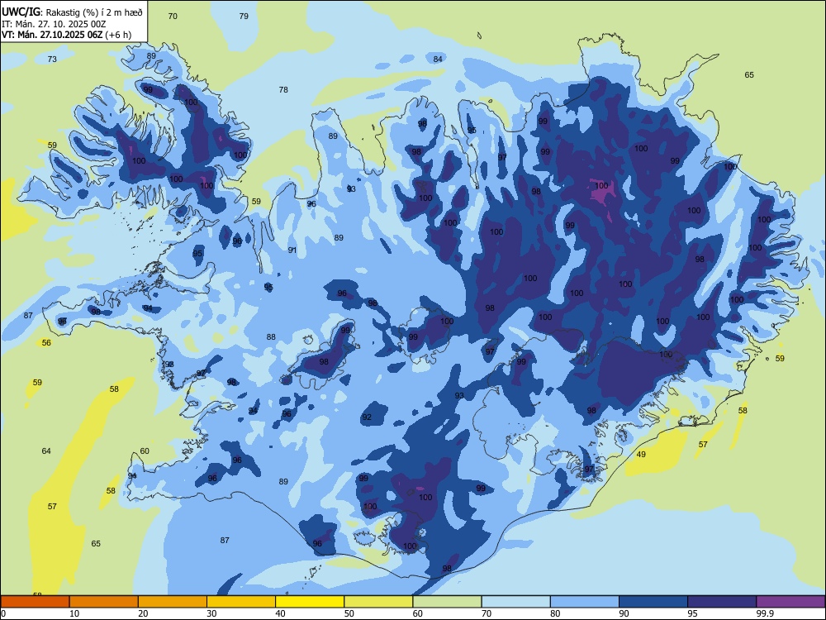The height and width of the screenshot is (620, 826).
Task: Select the purple above-99.9 legend swatch
Action: click(790, 602)
